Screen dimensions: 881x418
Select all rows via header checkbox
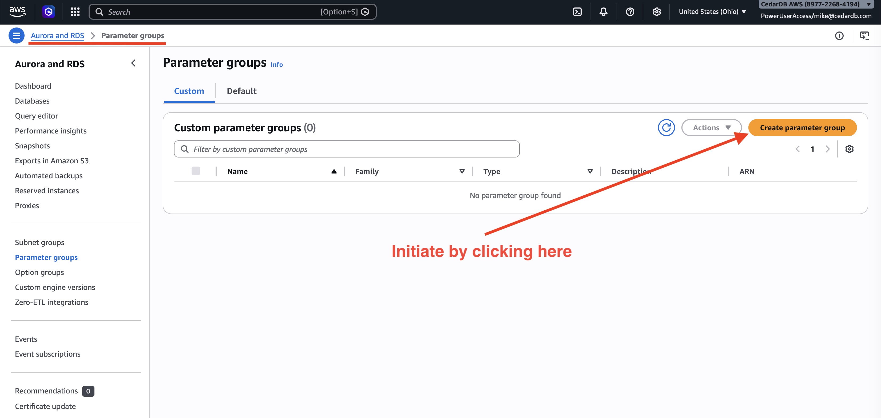tap(196, 171)
